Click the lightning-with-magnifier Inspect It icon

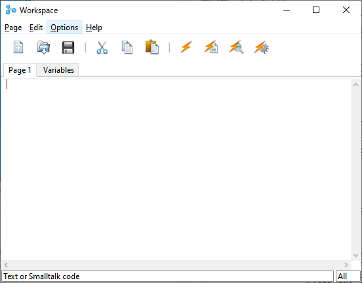[236, 47]
